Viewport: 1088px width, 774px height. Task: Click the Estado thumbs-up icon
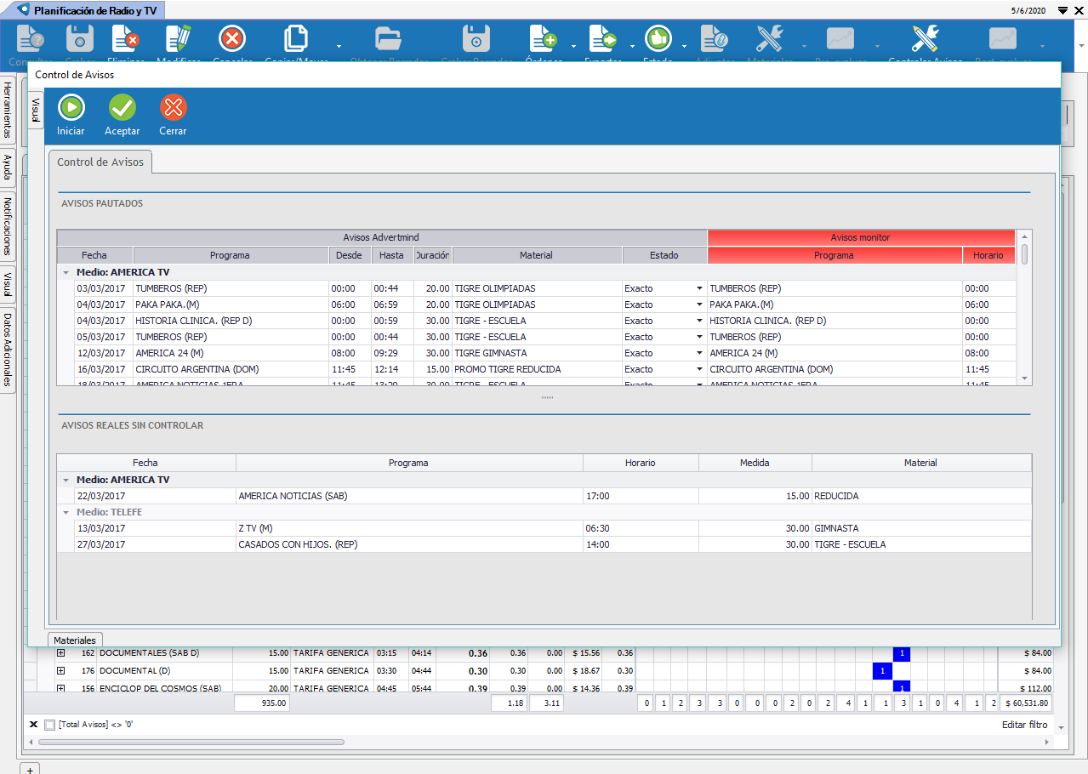658,39
